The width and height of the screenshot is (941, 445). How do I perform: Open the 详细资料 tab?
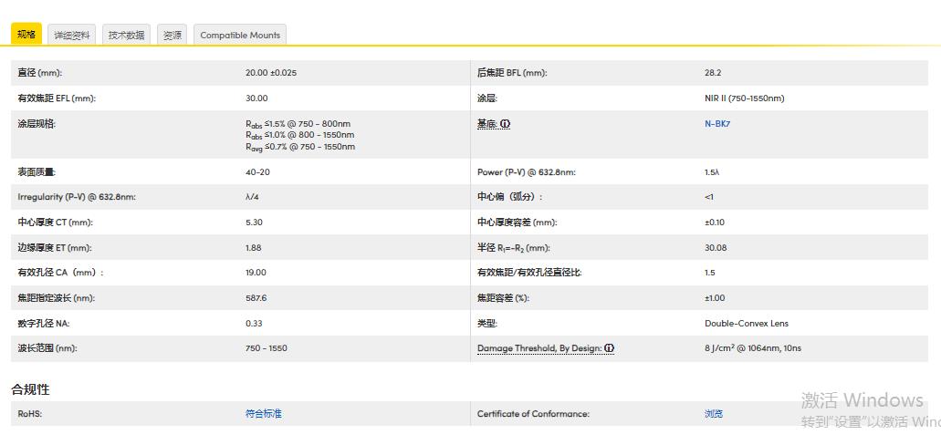(x=72, y=36)
